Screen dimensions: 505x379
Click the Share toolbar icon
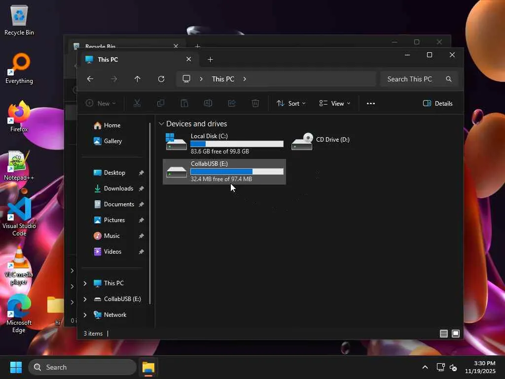coord(232,103)
